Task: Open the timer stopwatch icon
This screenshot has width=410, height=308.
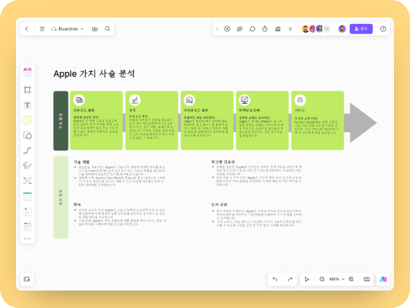Action: click(265, 29)
